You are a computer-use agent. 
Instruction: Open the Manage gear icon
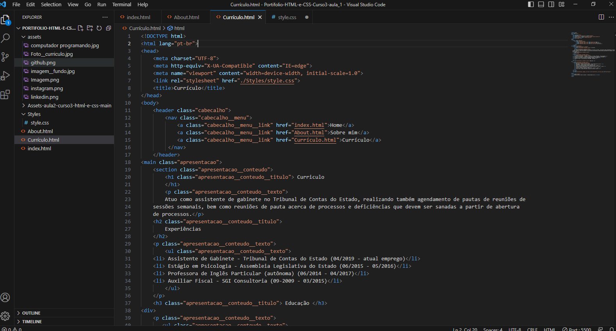pos(5,316)
